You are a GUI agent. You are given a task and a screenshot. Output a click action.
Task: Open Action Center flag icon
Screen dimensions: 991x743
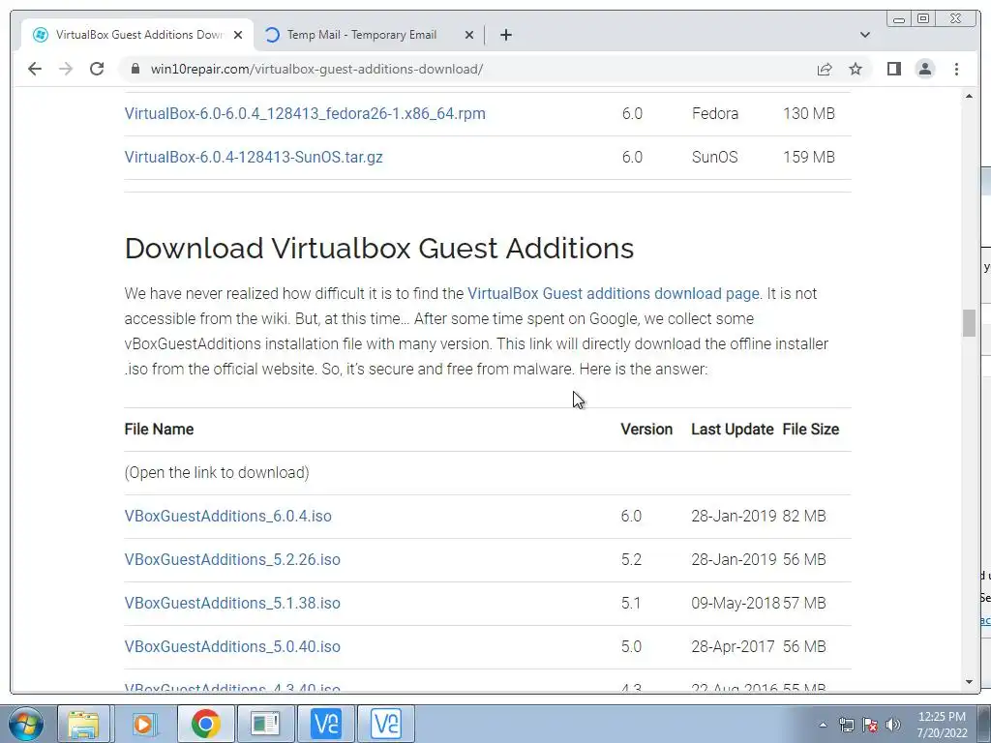click(870, 725)
